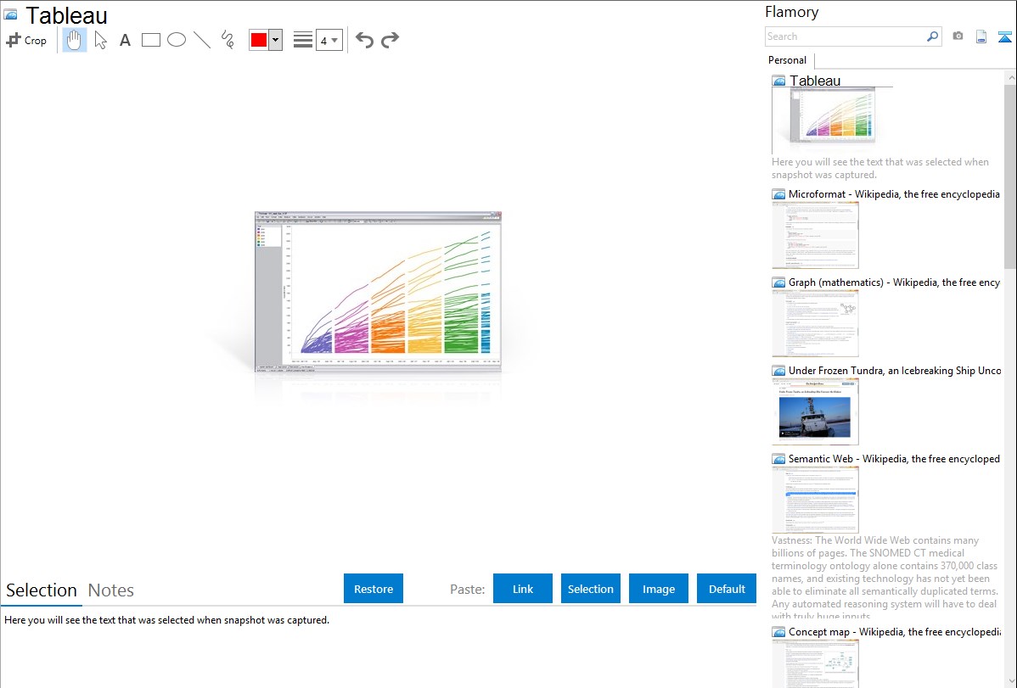
Task: Click the Vastness description text under Semantic Web
Action: pos(885,578)
